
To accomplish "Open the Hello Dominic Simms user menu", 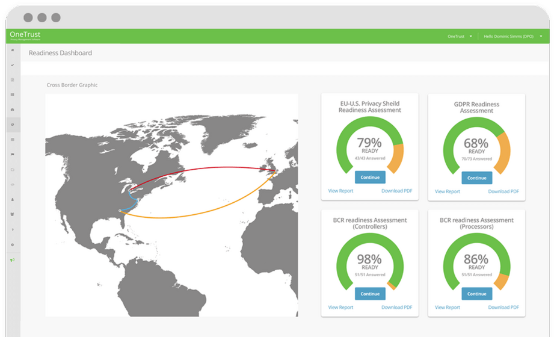I will [x=512, y=37].
